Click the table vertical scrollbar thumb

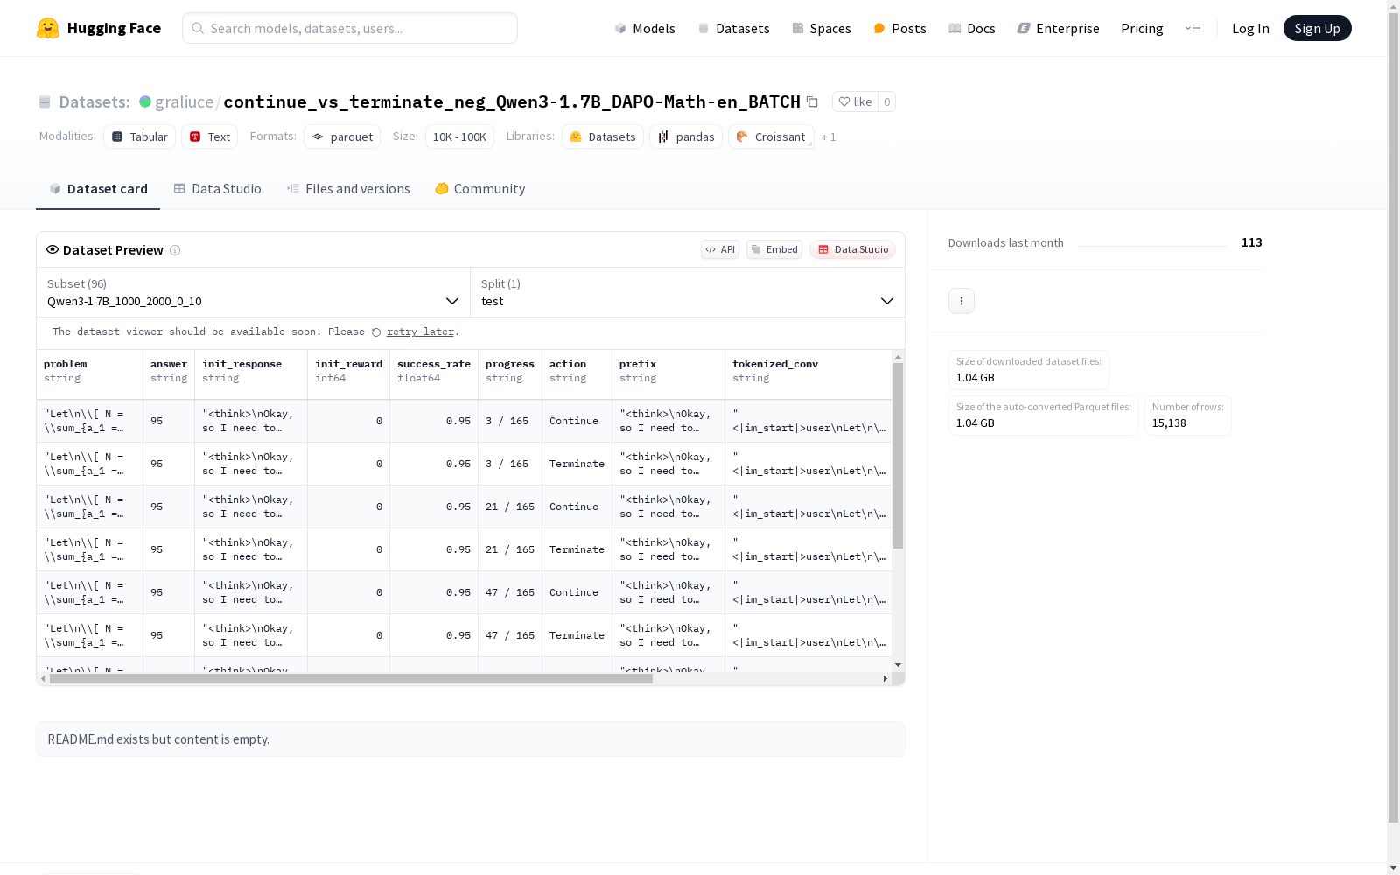click(898, 456)
